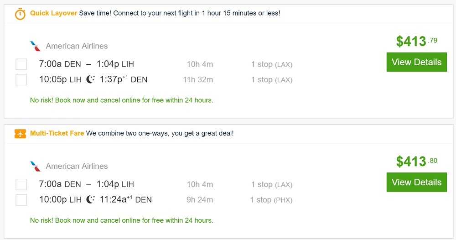The width and height of the screenshot is (456, 240).
Task: Click the $413.80 price
Action: coord(416,162)
